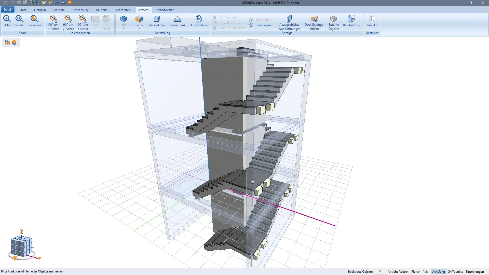489x275 pixels.
Task: Click the Beschriftung display icon
Action: 351,19
